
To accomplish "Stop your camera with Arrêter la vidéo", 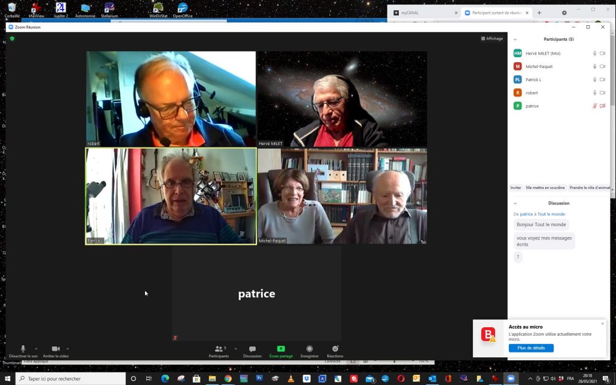I will point(56,351).
